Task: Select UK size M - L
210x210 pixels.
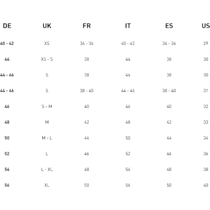Action: 47,138
